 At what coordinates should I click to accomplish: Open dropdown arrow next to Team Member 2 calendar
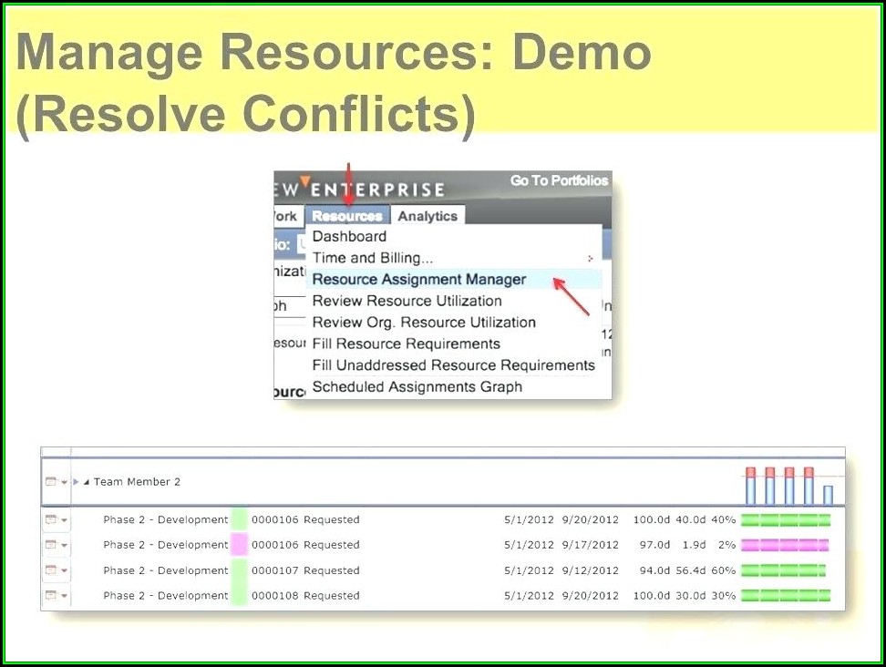click(x=64, y=483)
